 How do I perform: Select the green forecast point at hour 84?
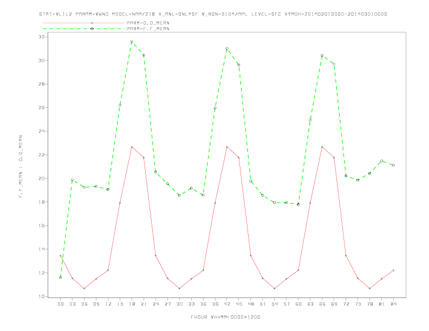click(x=393, y=165)
